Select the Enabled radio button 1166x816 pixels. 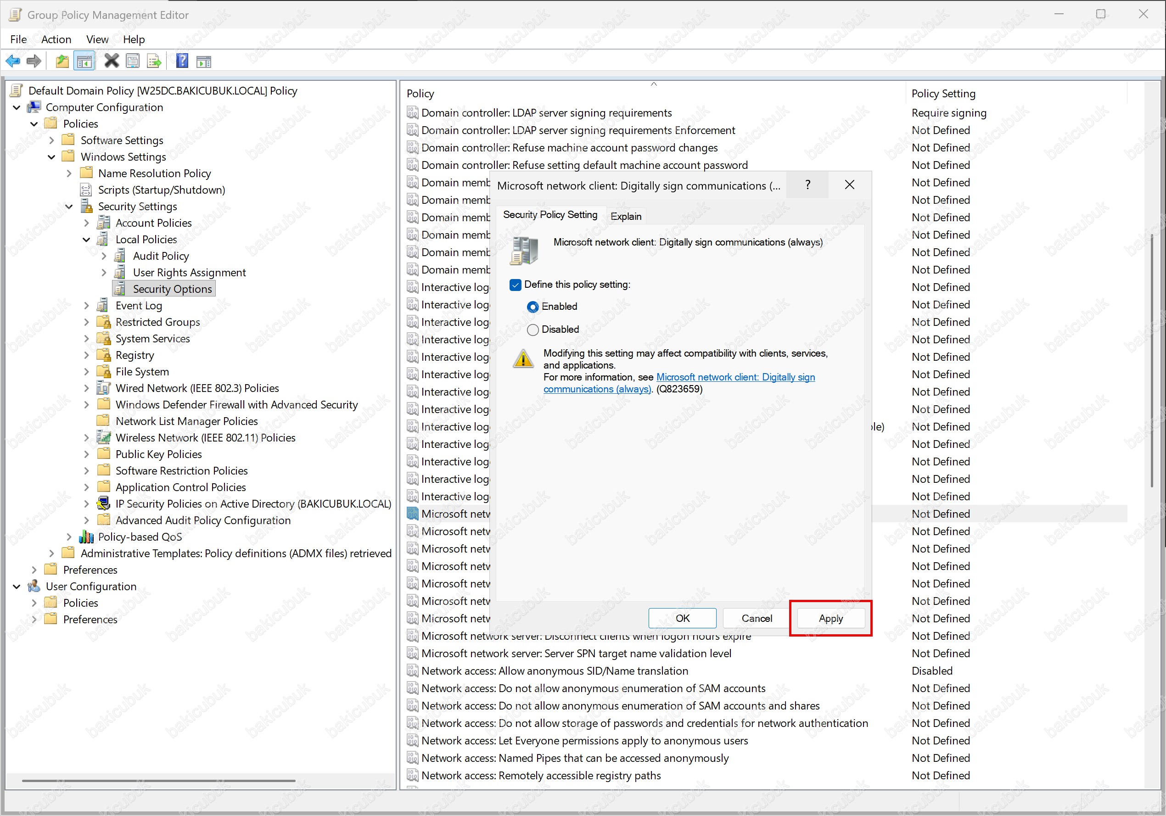(x=533, y=307)
